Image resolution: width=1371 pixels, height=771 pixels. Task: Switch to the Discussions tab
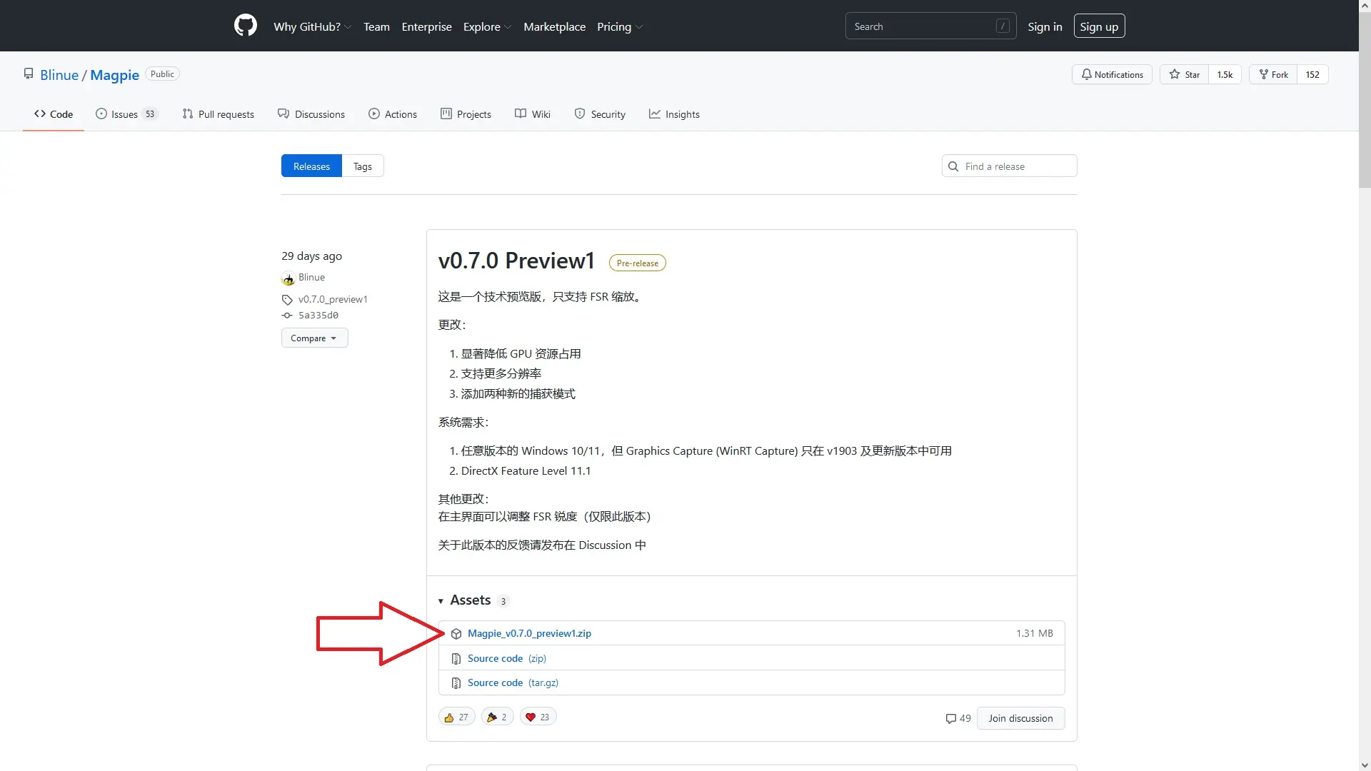click(311, 114)
